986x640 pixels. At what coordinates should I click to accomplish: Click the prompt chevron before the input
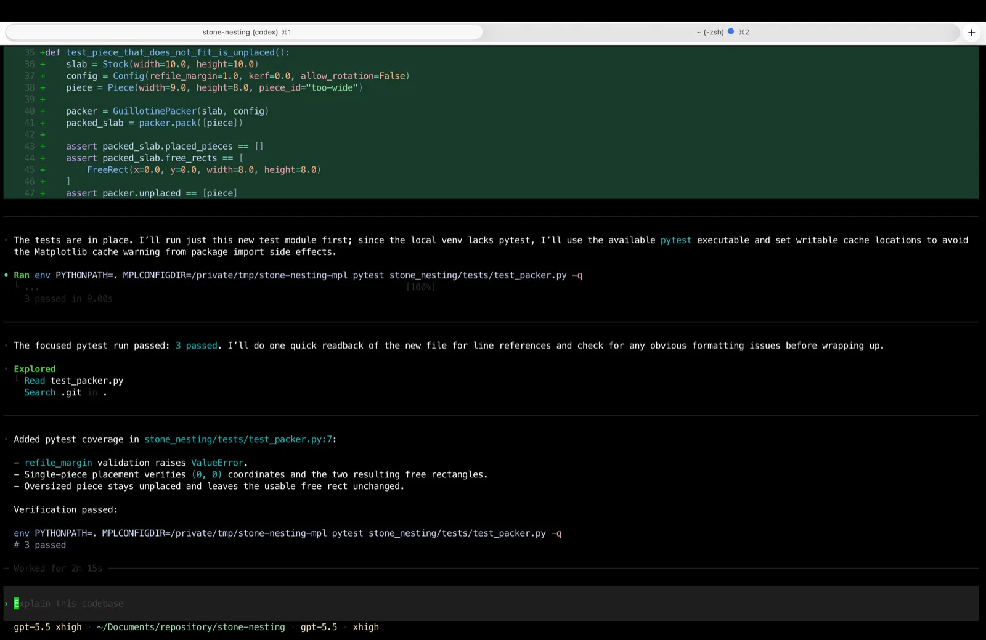tap(6, 604)
